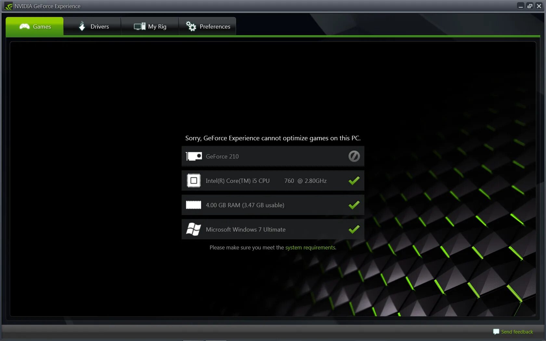This screenshot has width=546, height=341.
Task: Open the Preferences tab
Action: 207,26
